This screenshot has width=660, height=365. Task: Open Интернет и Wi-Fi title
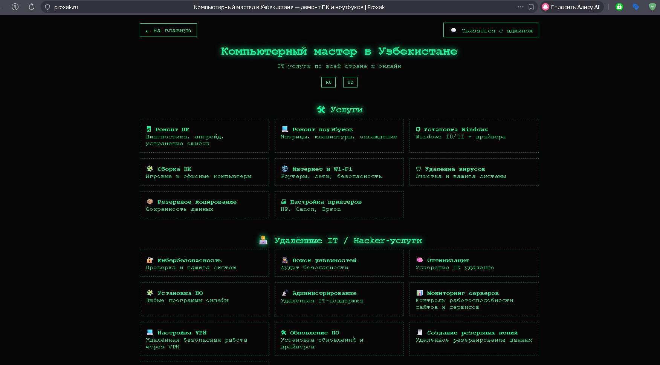coord(322,169)
